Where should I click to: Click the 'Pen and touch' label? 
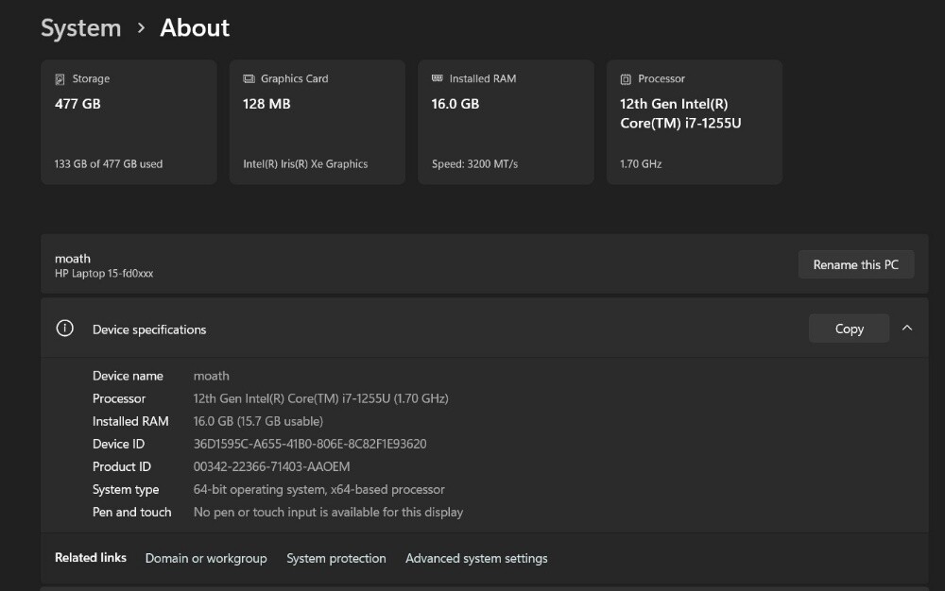pyautogui.click(x=132, y=512)
